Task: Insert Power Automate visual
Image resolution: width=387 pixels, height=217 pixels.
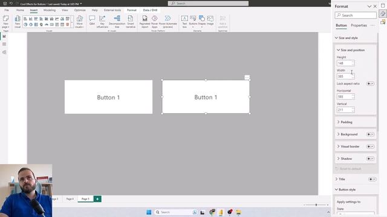Action: coord(168,22)
